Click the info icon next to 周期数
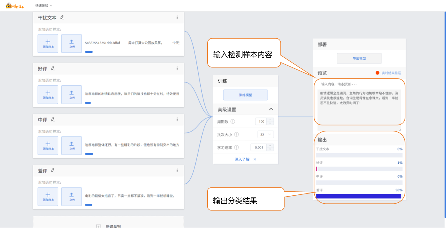The image size is (446, 230). 233,121
